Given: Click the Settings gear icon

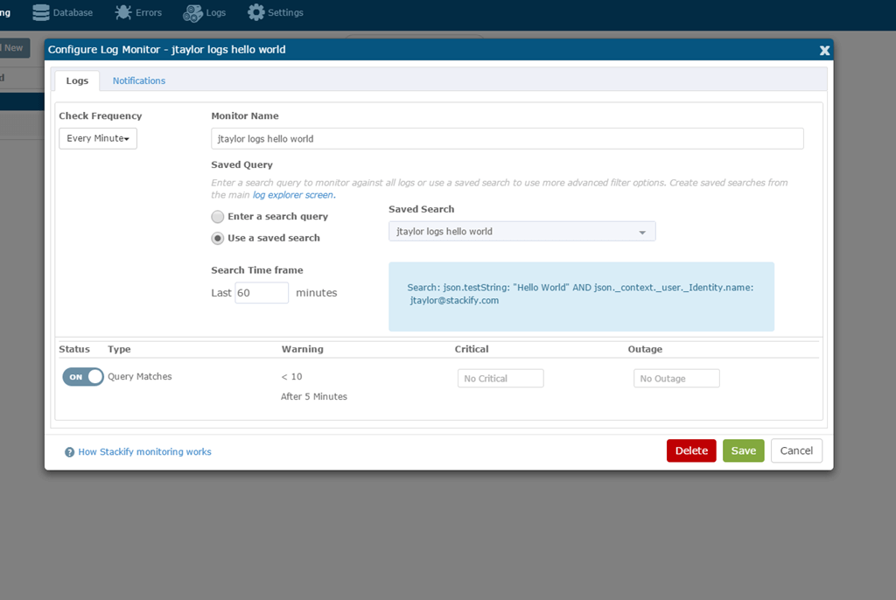Looking at the screenshot, I should 256,12.
